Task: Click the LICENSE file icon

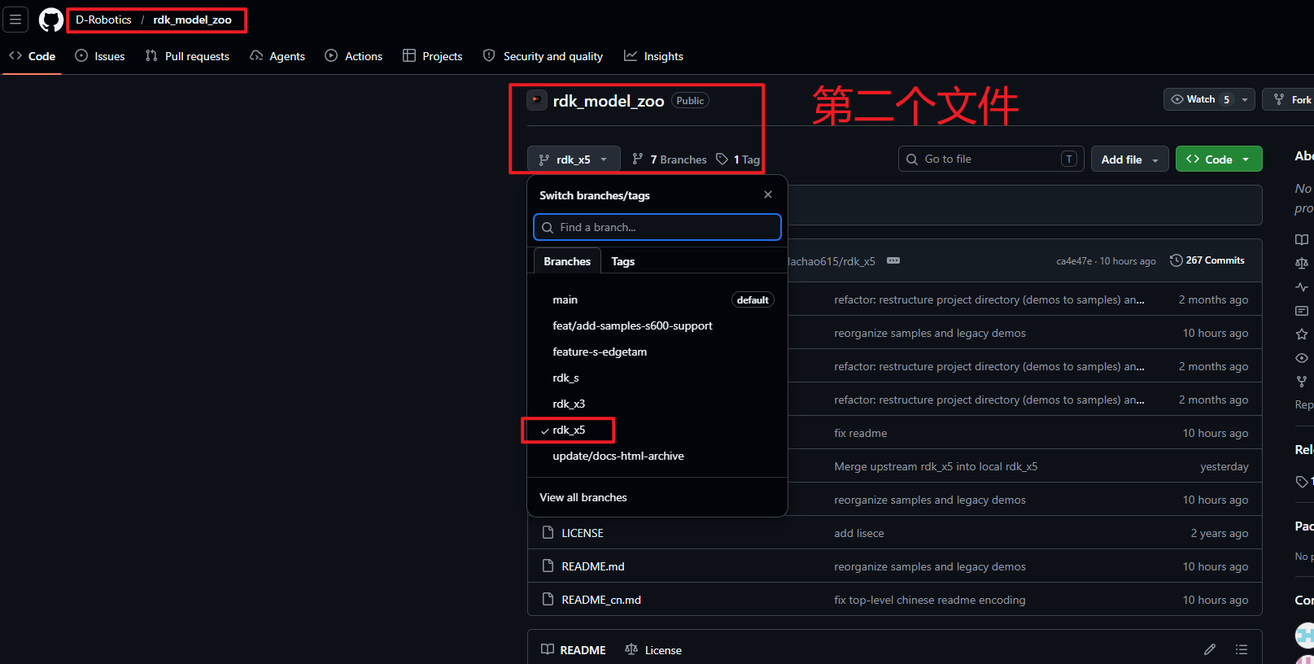Action: coord(548,532)
